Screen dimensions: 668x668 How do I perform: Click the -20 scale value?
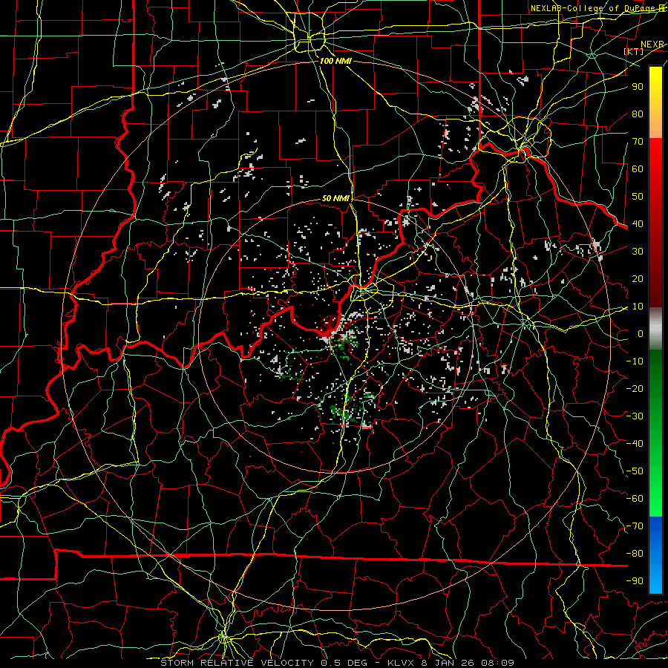click(x=635, y=388)
